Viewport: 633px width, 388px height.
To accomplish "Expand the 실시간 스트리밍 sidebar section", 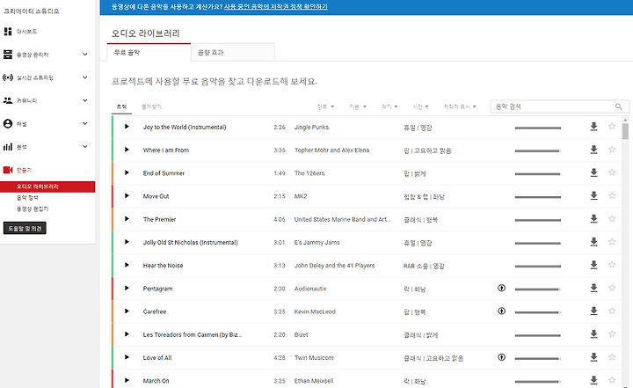I will pos(84,77).
